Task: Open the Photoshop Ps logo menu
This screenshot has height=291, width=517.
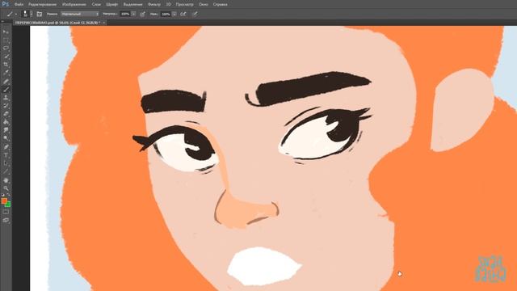Action: (6, 4)
